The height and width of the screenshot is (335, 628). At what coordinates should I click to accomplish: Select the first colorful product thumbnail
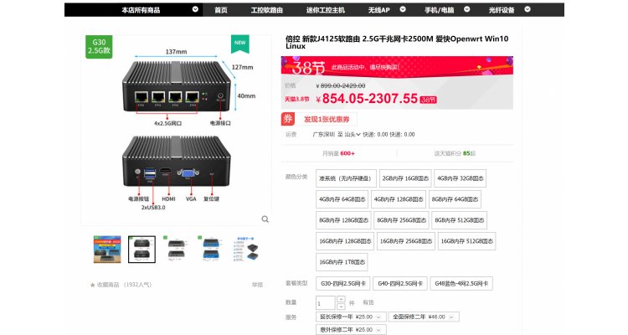[107, 250]
